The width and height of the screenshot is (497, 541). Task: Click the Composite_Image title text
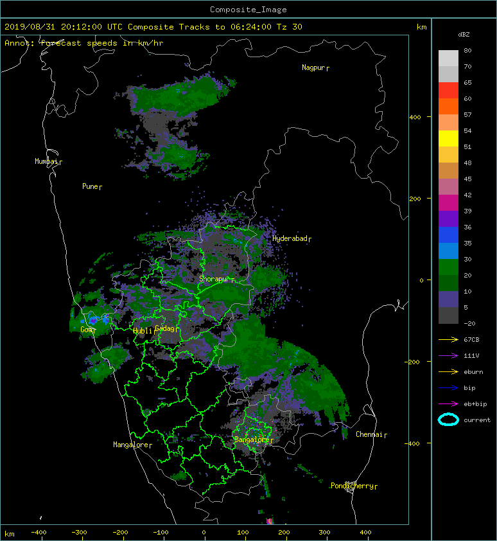click(x=248, y=10)
